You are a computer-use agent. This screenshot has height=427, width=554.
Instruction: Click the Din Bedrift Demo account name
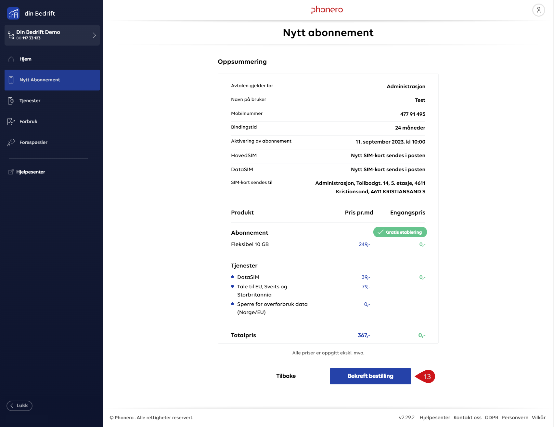(x=38, y=32)
